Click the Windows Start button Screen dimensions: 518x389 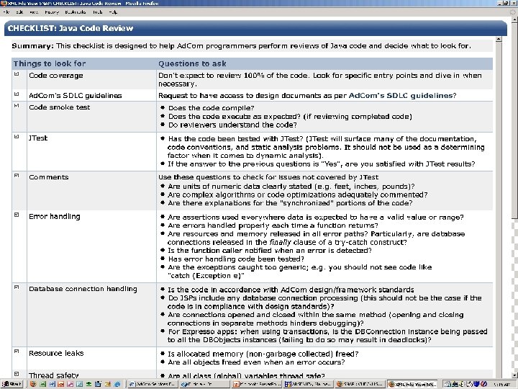[12, 384]
